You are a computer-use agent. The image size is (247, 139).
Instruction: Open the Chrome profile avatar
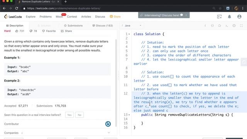(x=236, y=8)
